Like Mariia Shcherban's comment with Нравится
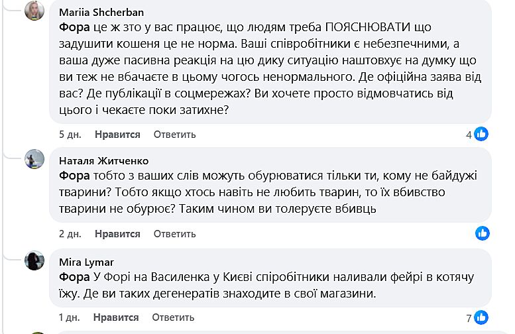 117,135
